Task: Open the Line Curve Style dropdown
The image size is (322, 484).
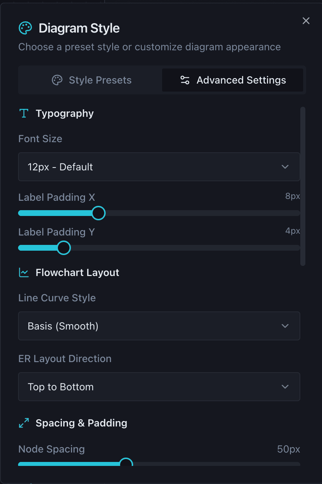Action: (159, 326)
